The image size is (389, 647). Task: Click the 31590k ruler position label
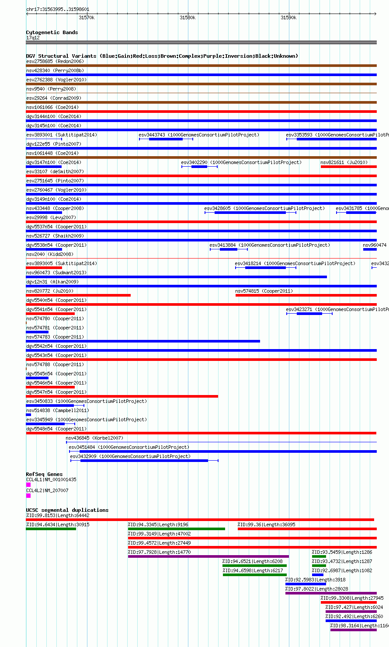pyautogui.click(x=288, y=17)
